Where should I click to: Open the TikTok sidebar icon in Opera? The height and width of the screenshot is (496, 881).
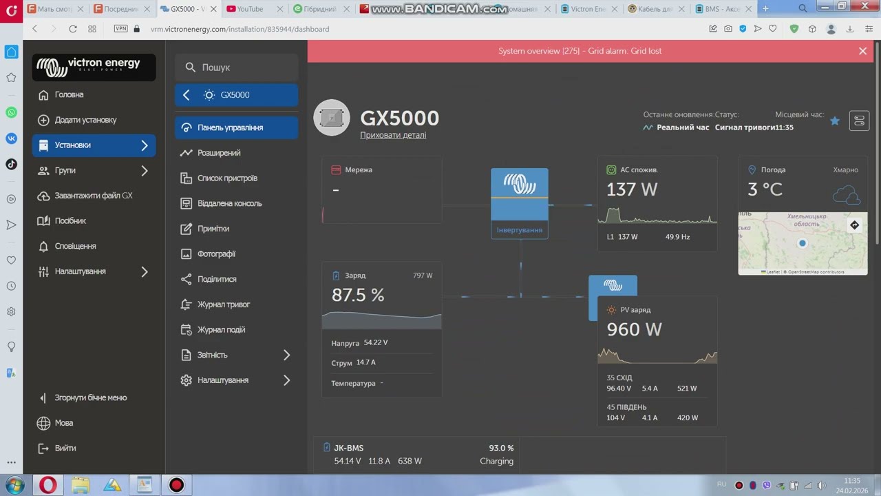11,164
